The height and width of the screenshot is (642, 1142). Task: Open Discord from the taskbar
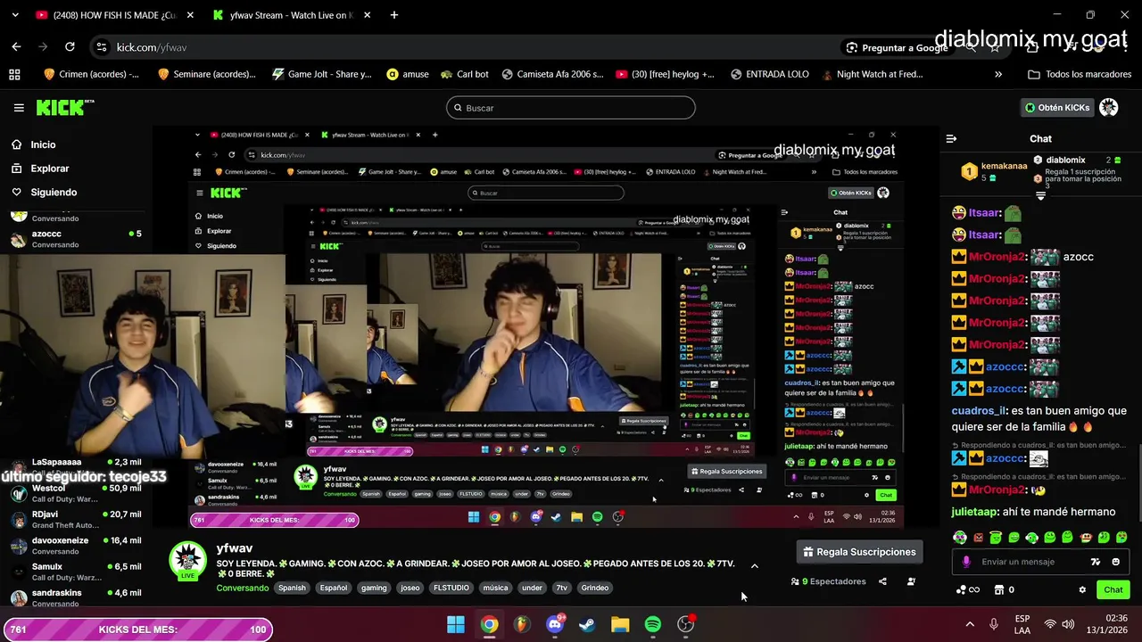[x=555, y=624]
